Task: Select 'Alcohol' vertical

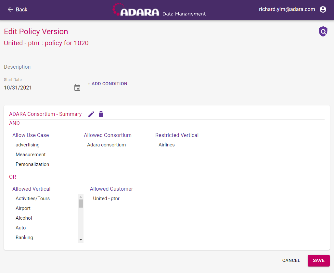Action: pyautogui.click(x=24, y=218)
